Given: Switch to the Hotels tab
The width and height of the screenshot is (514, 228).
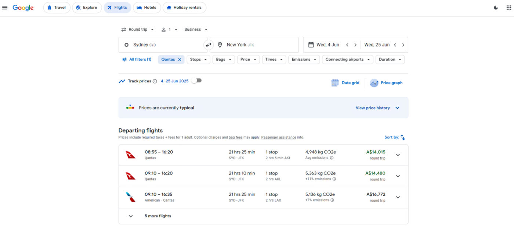Looking at the screenshot, I should pyautogui.click(x=147, y=8).
